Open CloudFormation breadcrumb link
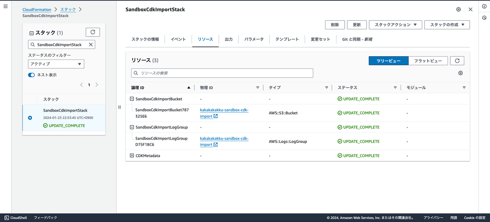This screenshot has height=222, width=490. (37, 9)
